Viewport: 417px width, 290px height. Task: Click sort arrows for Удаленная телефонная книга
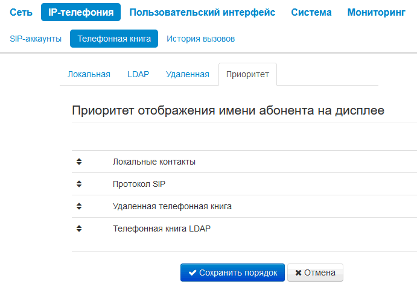point(78,206)
